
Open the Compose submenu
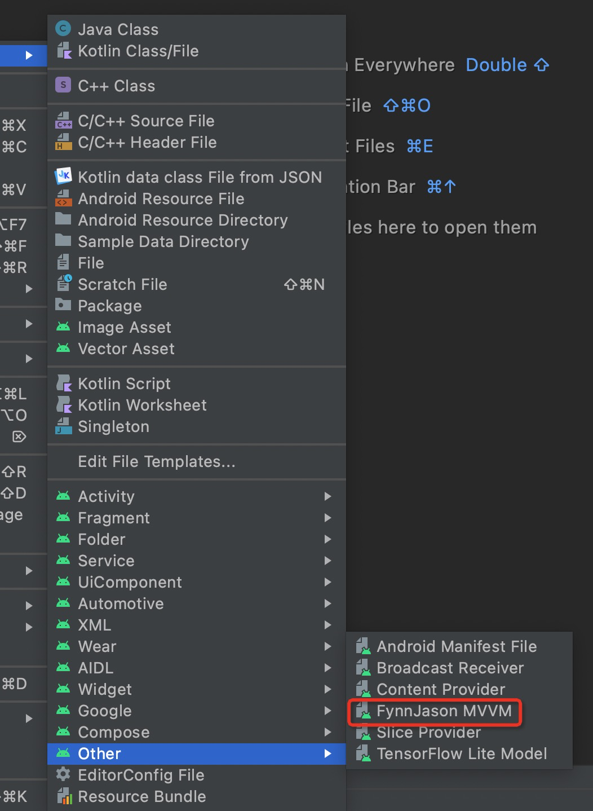[x=197, y=732]
